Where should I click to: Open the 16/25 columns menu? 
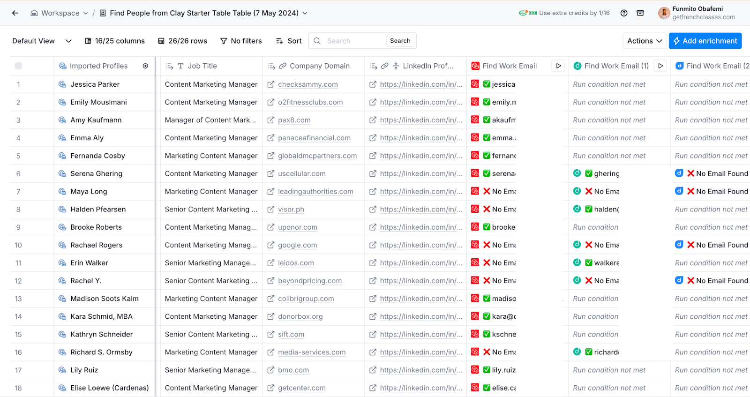115,41
